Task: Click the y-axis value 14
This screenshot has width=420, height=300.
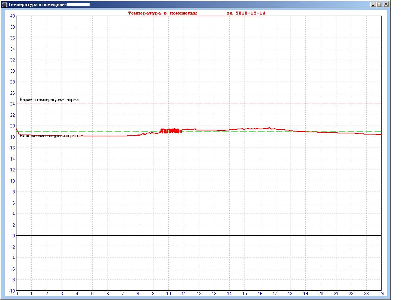Action: pyautogui.click(x=13, y=159)
